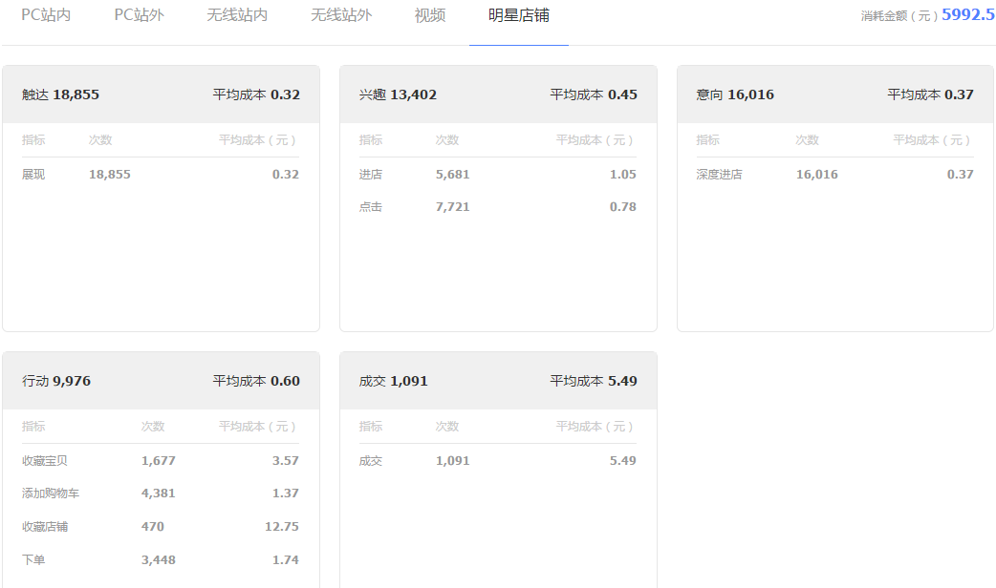Viewport: 996px width, 588px height.
Task: Click the 下单 metric row
Action: pyautogui.click(x=161, y=560)
